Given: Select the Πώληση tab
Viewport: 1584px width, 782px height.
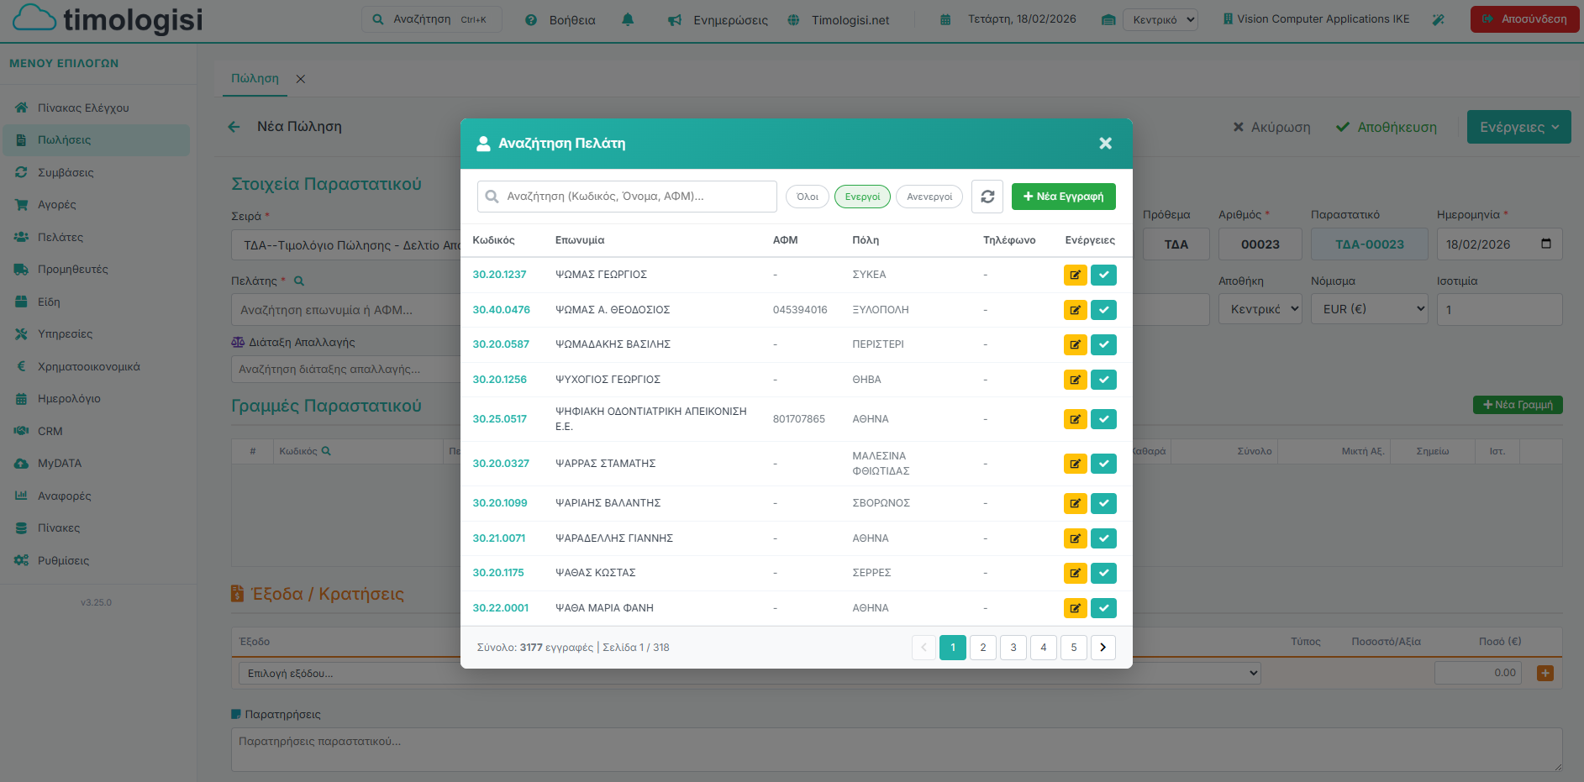Looking at the screenshot, I should [255, 78].
